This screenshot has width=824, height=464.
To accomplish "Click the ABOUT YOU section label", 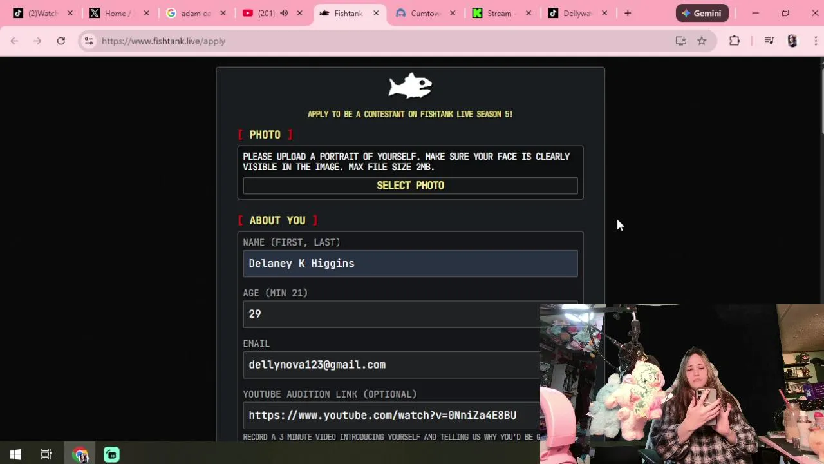I will 277,220.
